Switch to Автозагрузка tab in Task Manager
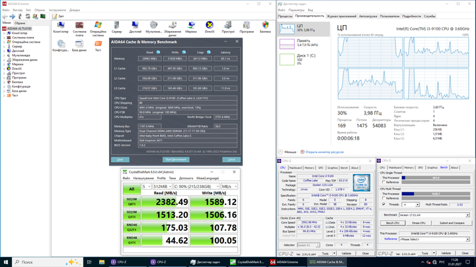Image resolution: width=476 pixels, height=267 pixels. tap(368, 16)
